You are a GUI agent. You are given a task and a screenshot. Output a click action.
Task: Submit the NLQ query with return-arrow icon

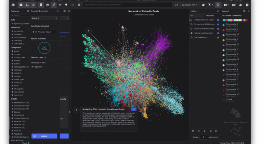(176, 5)
